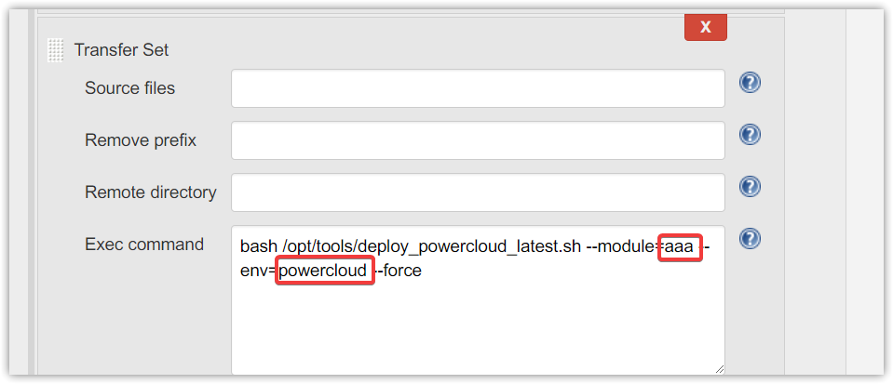Image resolution: width=893 pixels, height=384 pixels.
Task: Open help for Source files field
Action: click(750, 83)
